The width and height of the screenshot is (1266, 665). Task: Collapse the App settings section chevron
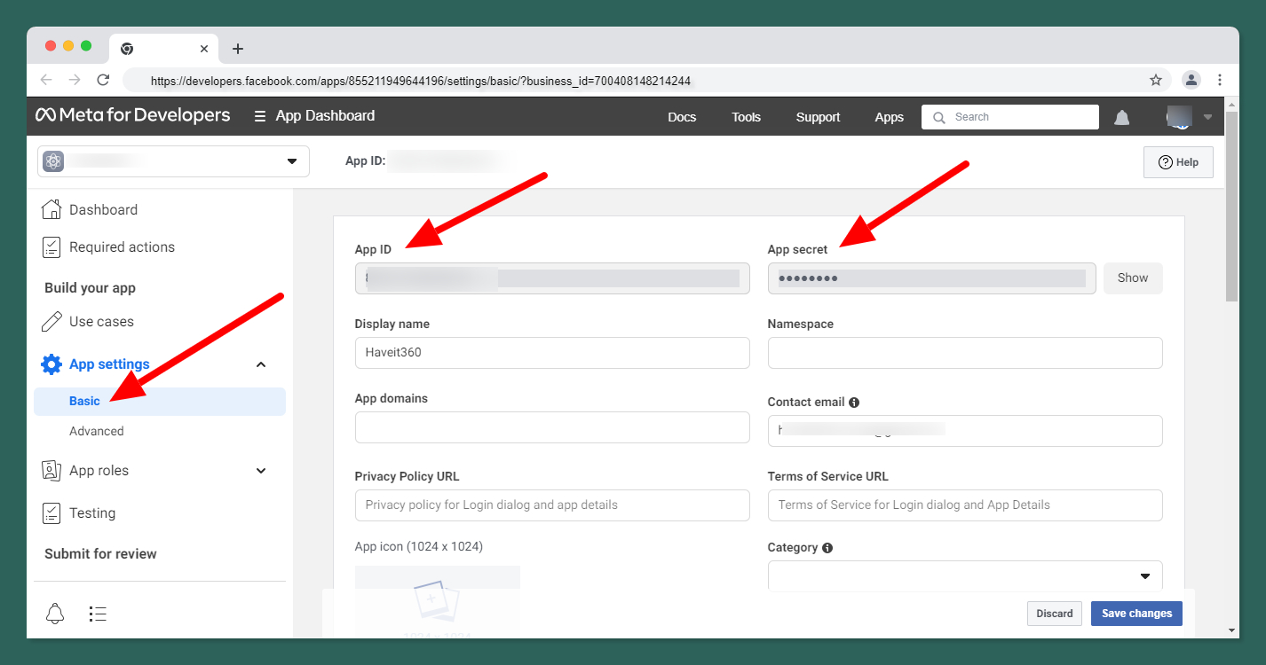click(261, 364)
